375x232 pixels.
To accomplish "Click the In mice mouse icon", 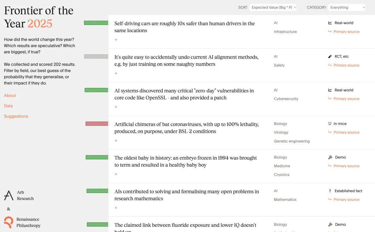I will (330, 124).
